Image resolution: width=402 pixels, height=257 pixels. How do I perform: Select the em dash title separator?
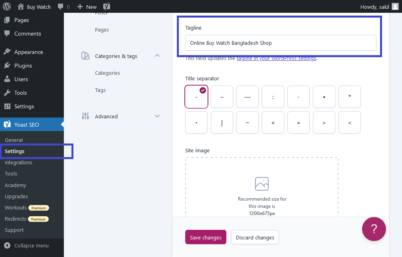point(248,97)
